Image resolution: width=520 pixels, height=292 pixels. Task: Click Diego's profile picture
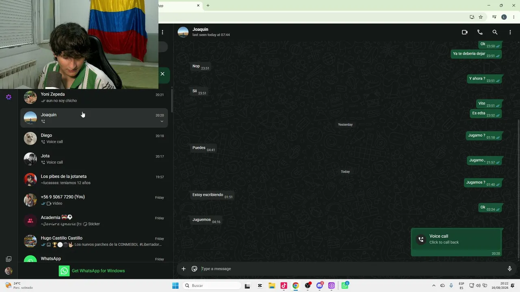pos(30,138)
